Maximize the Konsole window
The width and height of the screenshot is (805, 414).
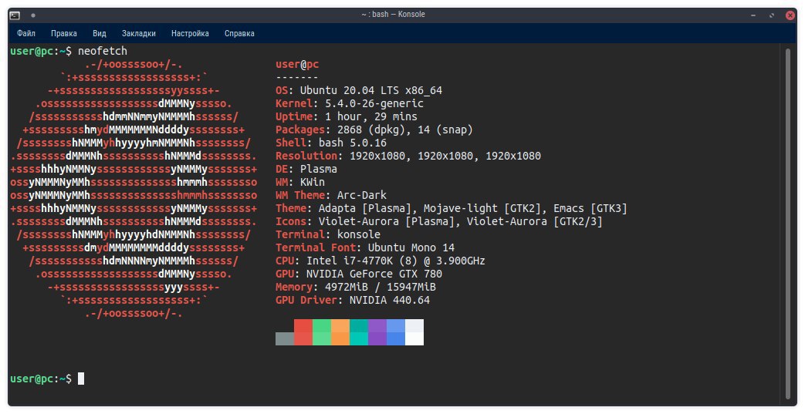tap(772, 15)
